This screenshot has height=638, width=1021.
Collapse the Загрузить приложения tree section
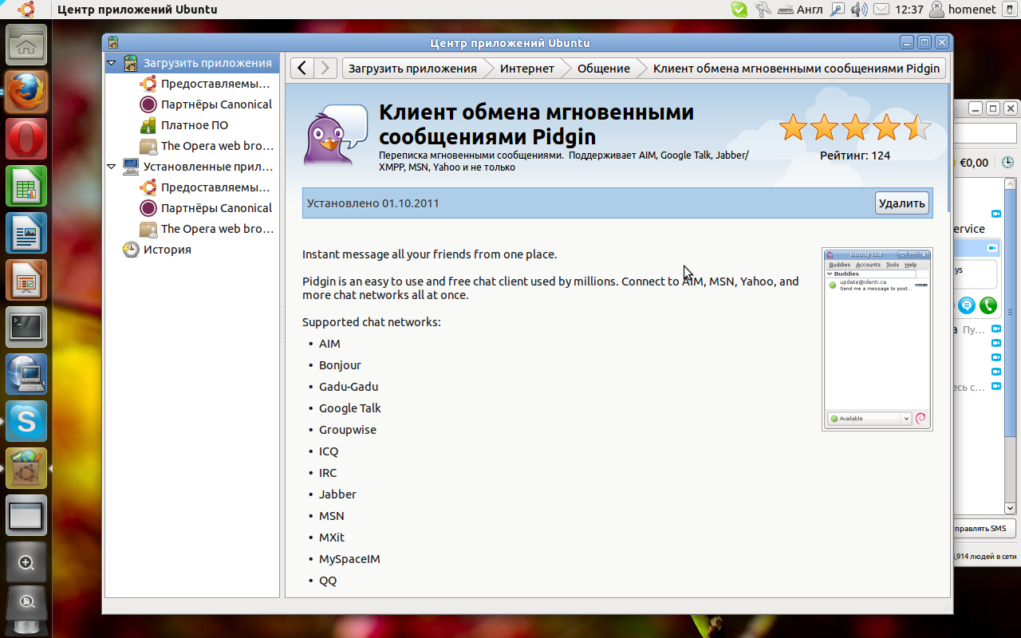[x=111, y=63]
